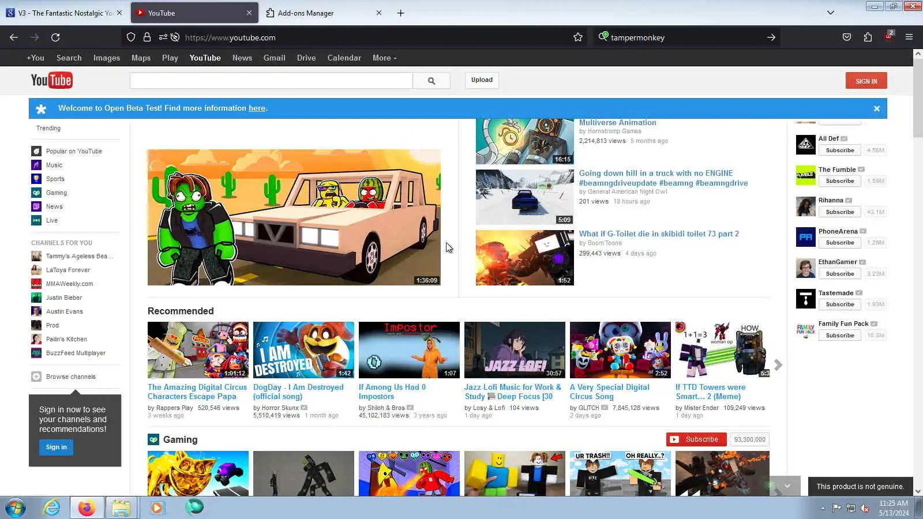Show next Recommended videos arrow
The image size is (923, 519).
tap(778, 365)
